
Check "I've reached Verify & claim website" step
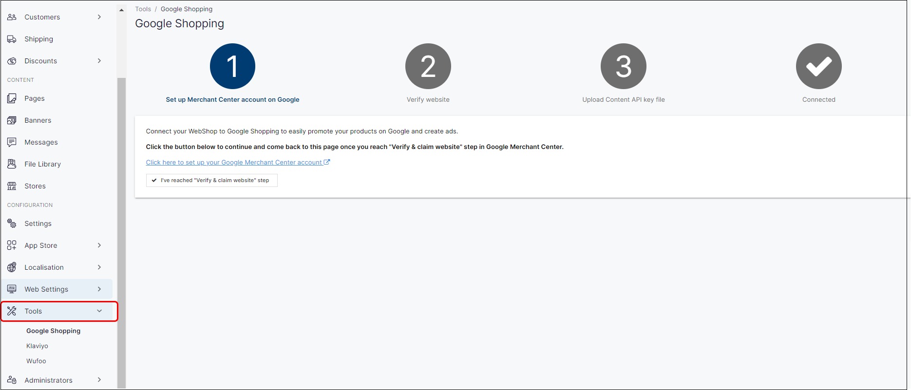(x=211, y=180)
